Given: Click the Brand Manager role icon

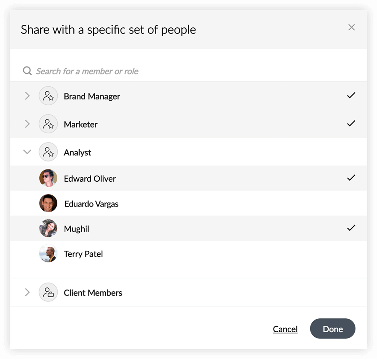Looking at the screenshot, I should tap(48, 96).
